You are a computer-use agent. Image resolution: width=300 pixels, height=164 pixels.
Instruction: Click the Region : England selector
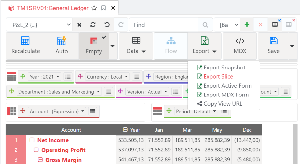pyautogui.click(x=171, y=77)
